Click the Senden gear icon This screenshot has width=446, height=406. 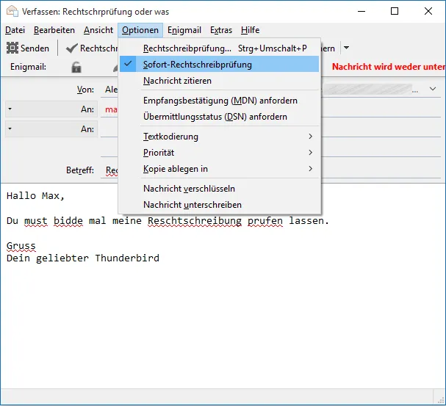pyautogui.click(x=12, y=48)
